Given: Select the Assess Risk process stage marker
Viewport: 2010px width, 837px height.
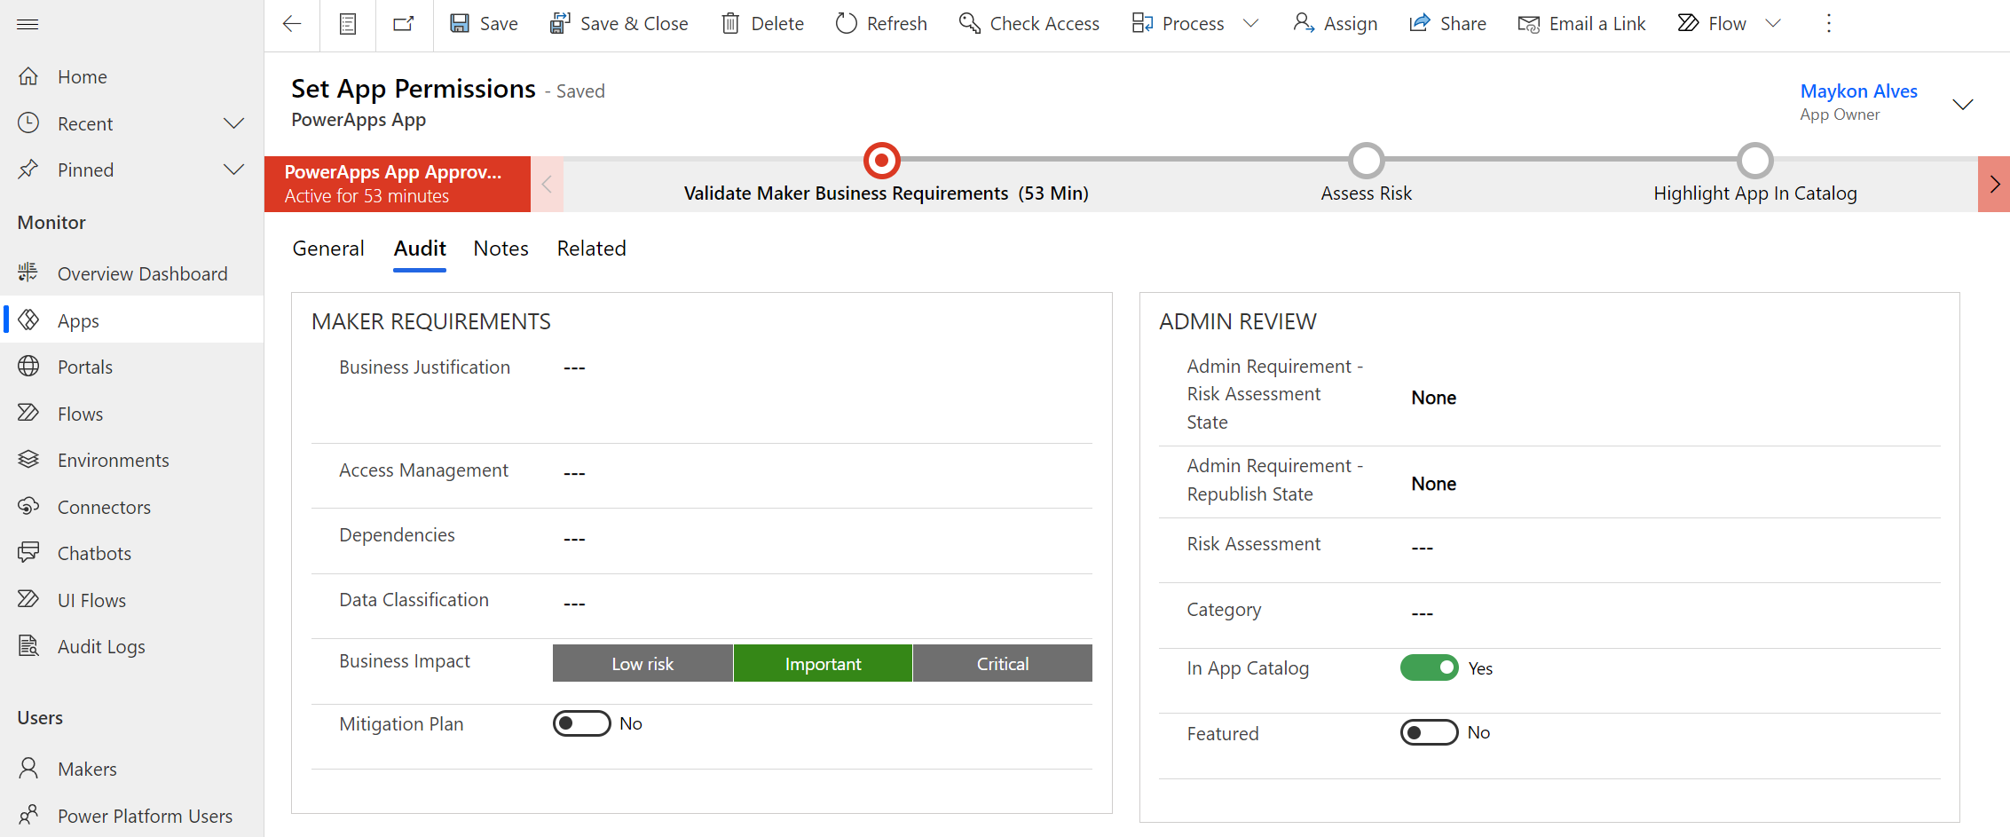Looking at the screenshot, I should tap(1367, 162).
